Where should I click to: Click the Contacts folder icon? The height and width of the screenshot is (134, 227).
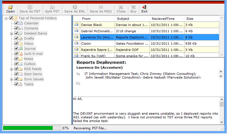(x=21, y=28)
